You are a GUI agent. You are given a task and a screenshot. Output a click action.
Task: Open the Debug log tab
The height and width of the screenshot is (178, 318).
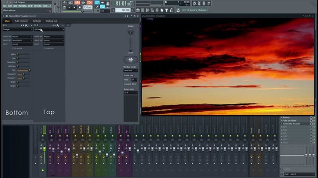51,21
